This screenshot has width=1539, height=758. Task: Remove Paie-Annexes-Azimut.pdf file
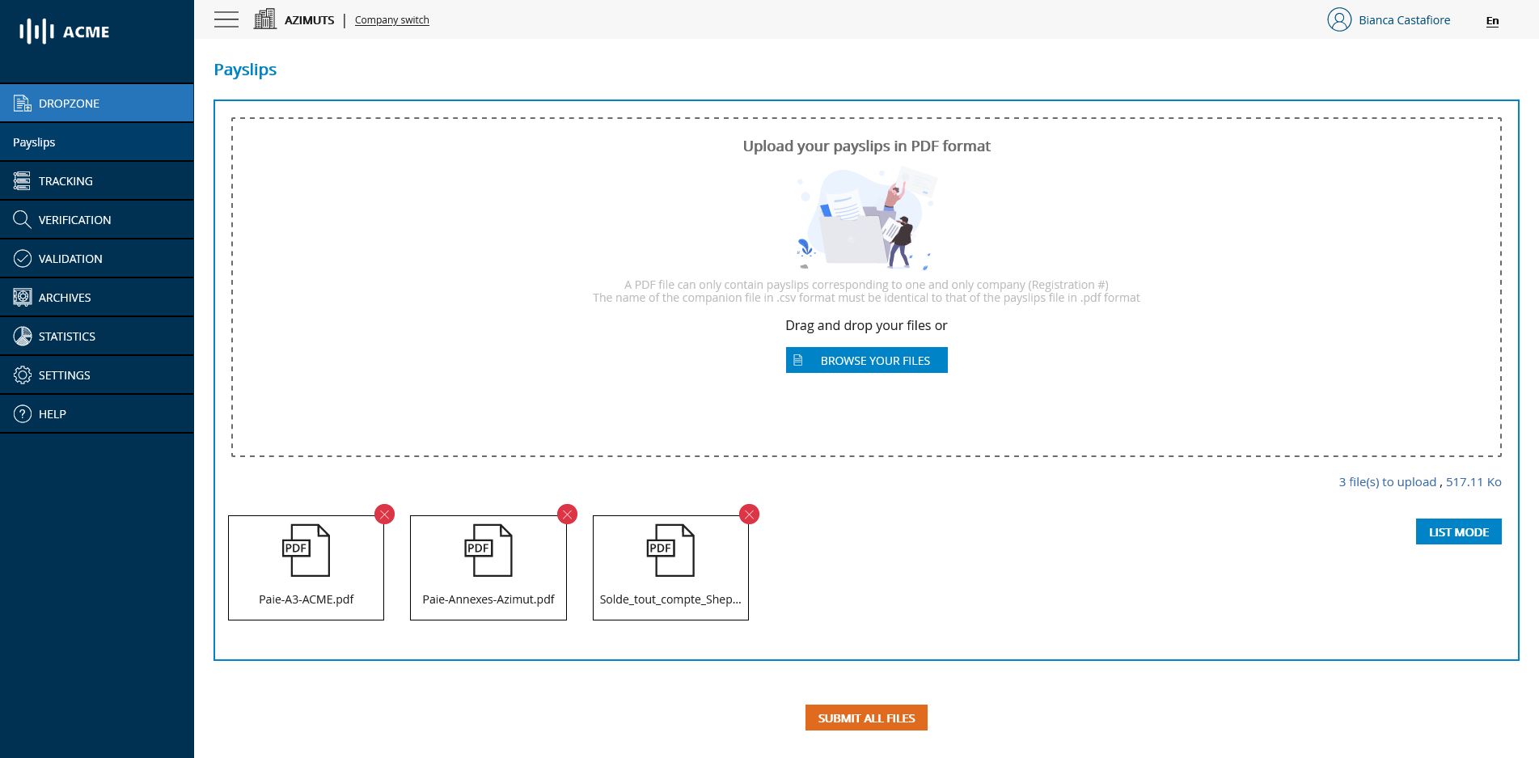click(567, 514)
